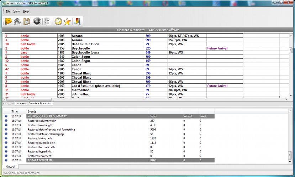Viewport: 295px width, 177px height.
Task: Click info icon beside Restored comments
Action: (x=6, y=156)
